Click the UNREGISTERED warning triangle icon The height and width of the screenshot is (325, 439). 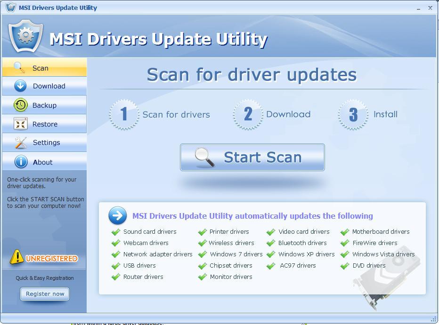click(x=18, y=256)
